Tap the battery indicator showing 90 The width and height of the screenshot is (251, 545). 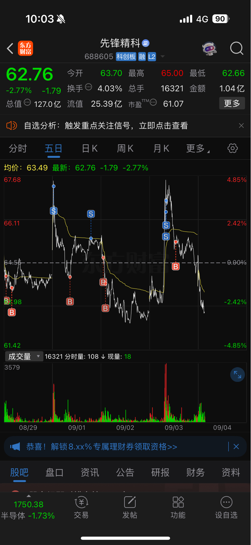click(221, 19)
